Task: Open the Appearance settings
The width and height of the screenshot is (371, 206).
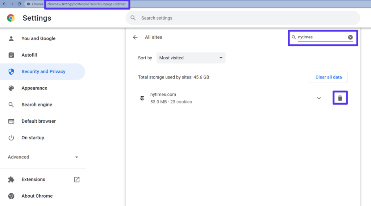Action: (x=43, y=88)
